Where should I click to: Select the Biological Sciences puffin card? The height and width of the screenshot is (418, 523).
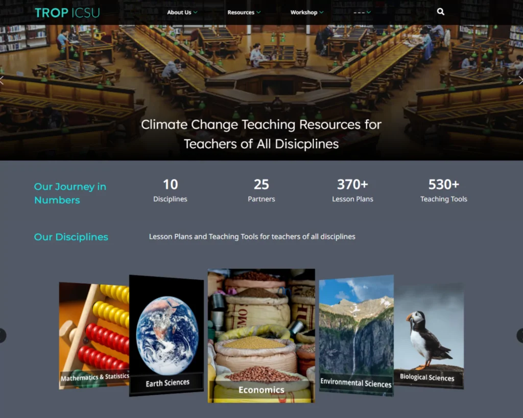point(429,336)
